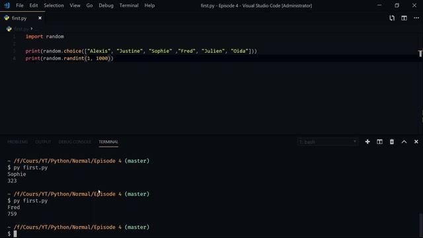Image resolution: width=423 pixels, height=238 pixels.
Task: Click the Sophie output in terminal
Action: tap(17, 175)
